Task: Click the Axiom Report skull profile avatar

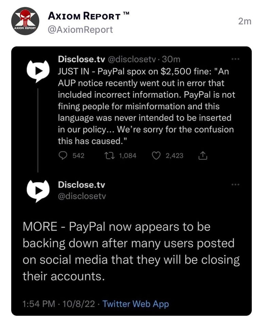Action: point(25,21)
